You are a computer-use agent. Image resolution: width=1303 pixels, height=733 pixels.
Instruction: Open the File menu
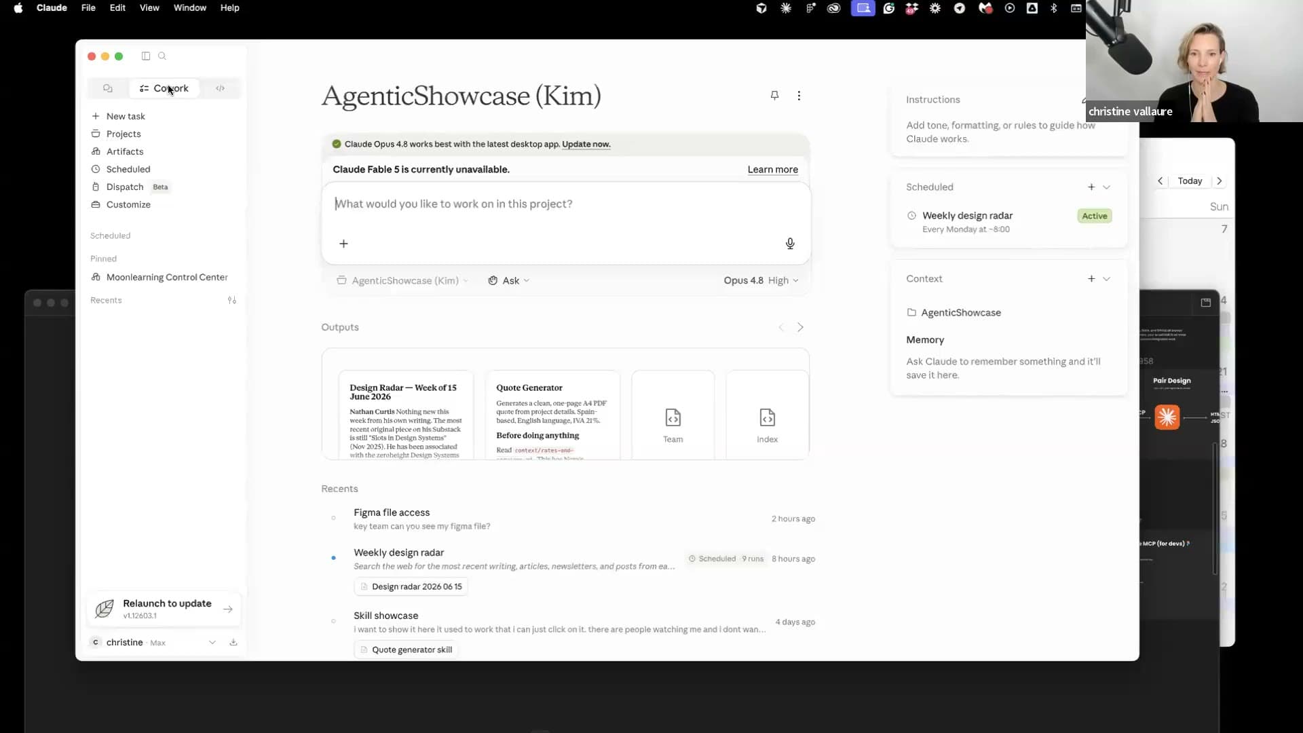tap(88, 7)
